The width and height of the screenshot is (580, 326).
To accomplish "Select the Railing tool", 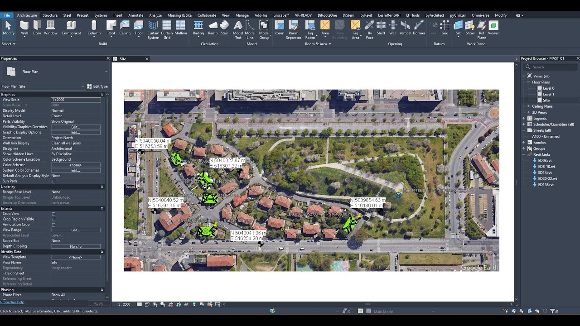I will click(198, 28).
